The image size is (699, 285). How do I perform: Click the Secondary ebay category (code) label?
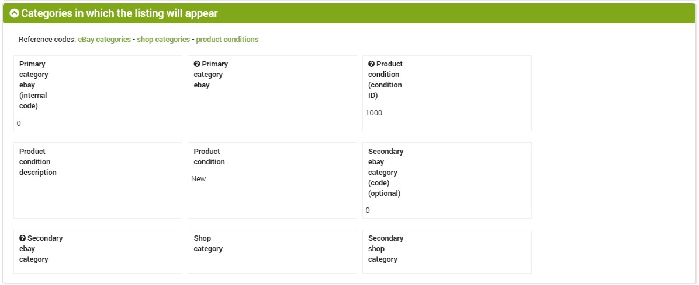[386, 173]
